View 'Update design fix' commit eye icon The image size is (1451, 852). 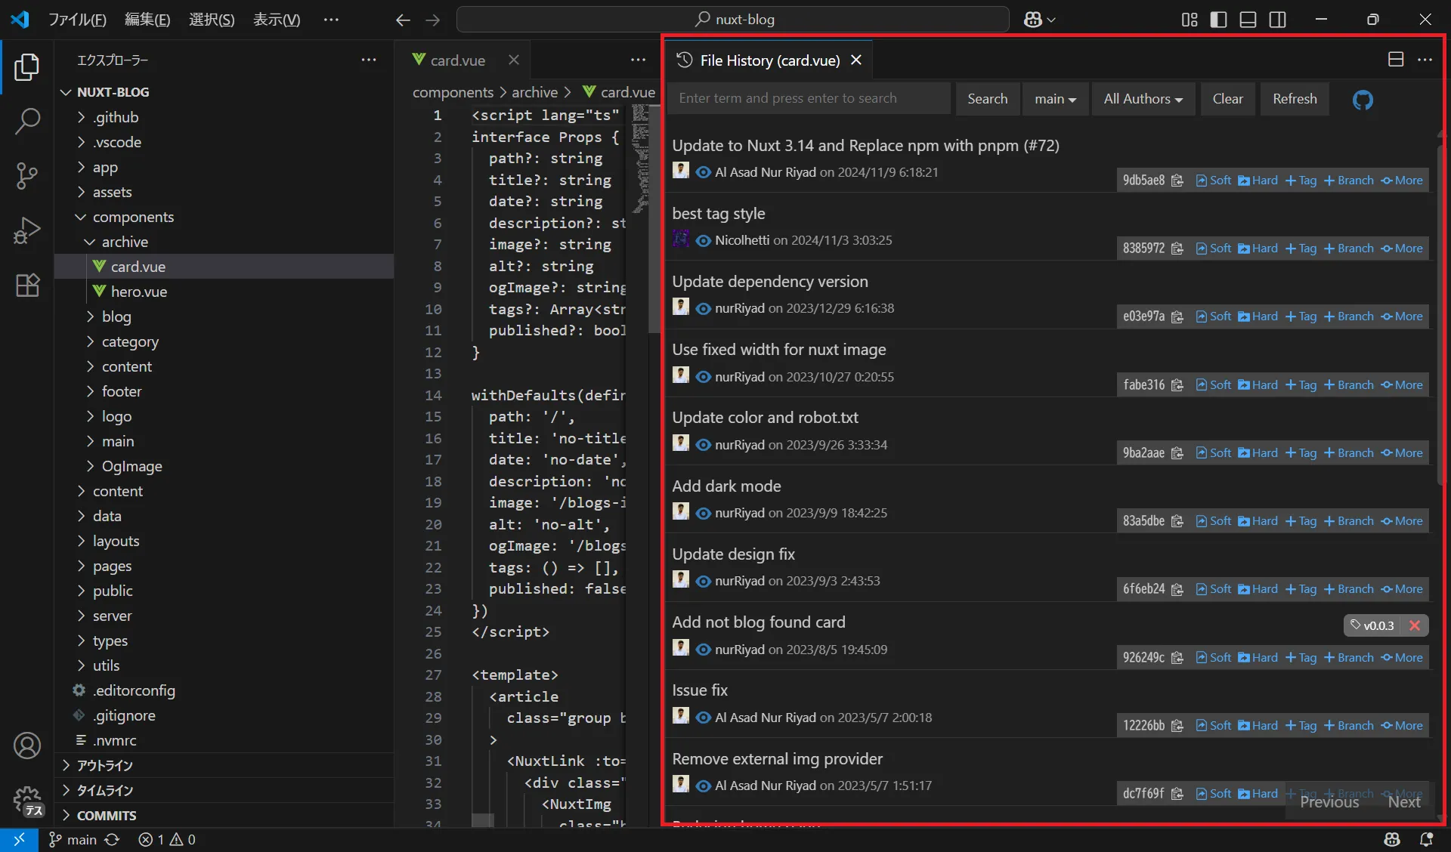coord(703,581)
